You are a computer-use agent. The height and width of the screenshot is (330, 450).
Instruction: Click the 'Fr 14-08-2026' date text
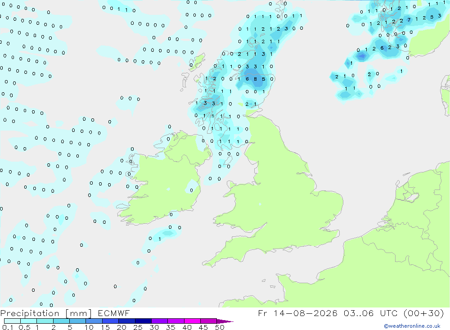click(x=297, y=313)
